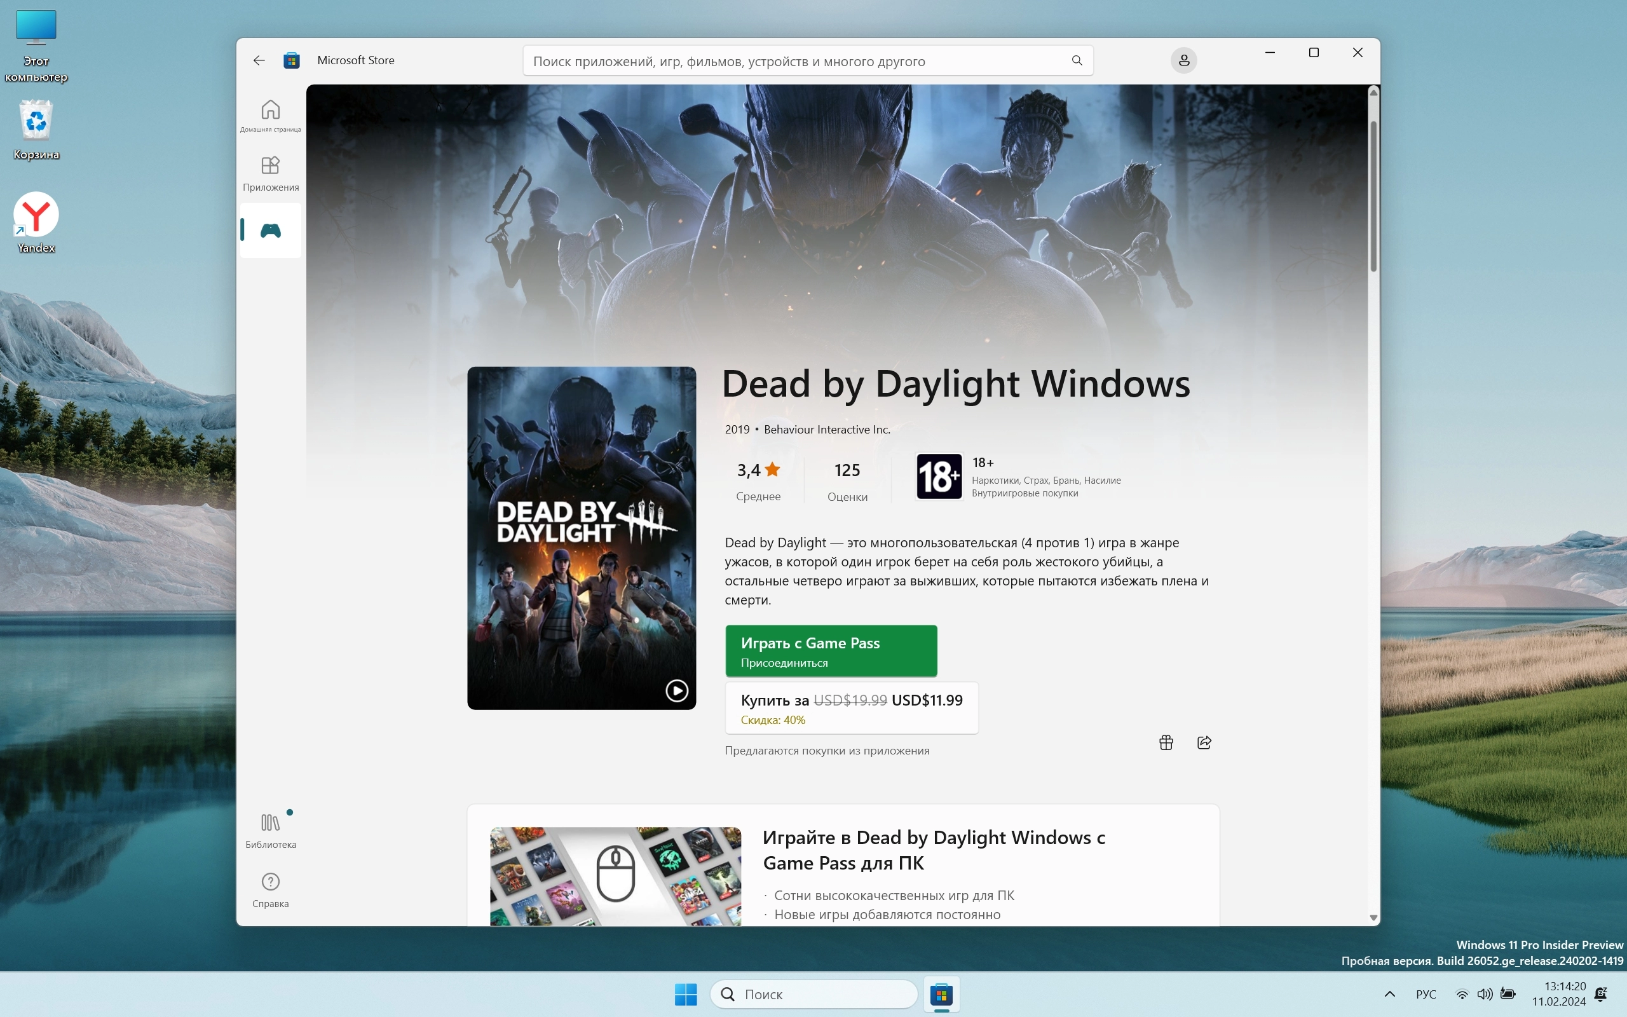1627x1017 pixels.
Task: Click the share icon
Action: click(1204, 742)
